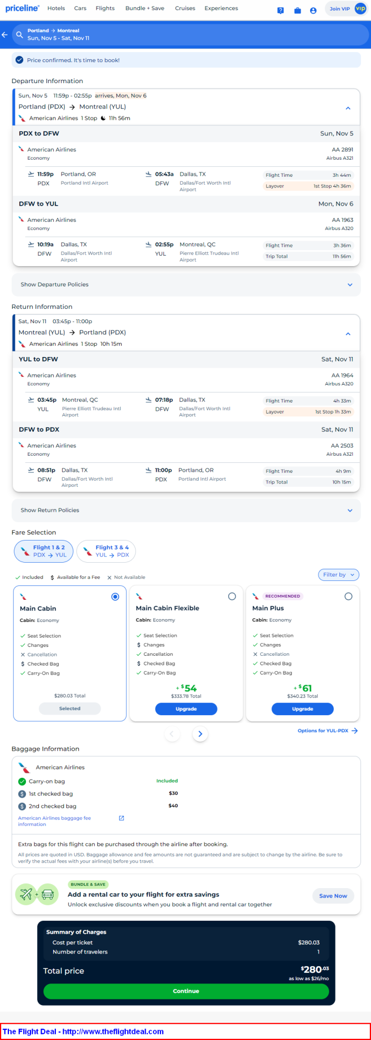Open the baggage fee external link icon

tap(121, 818)
